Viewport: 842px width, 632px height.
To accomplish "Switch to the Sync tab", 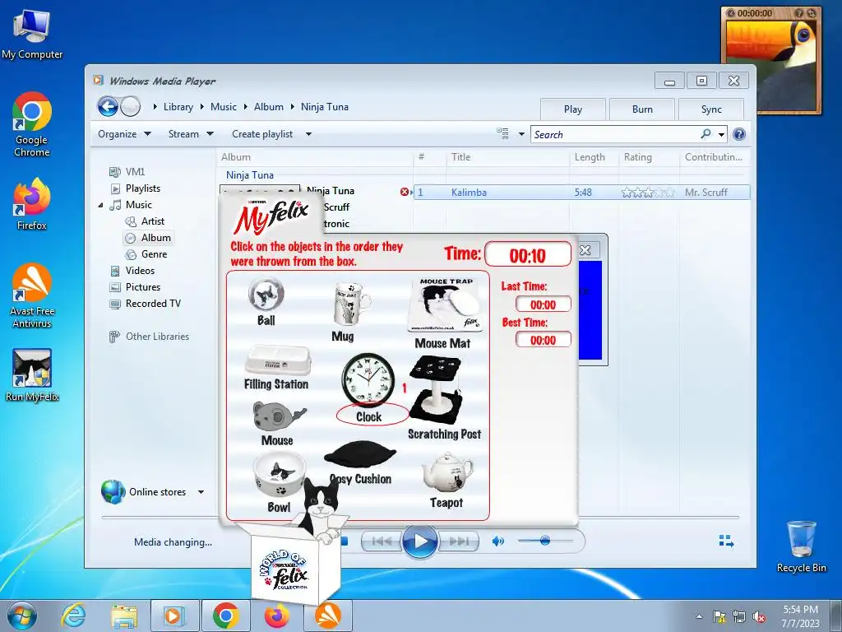I will (711, 109).
